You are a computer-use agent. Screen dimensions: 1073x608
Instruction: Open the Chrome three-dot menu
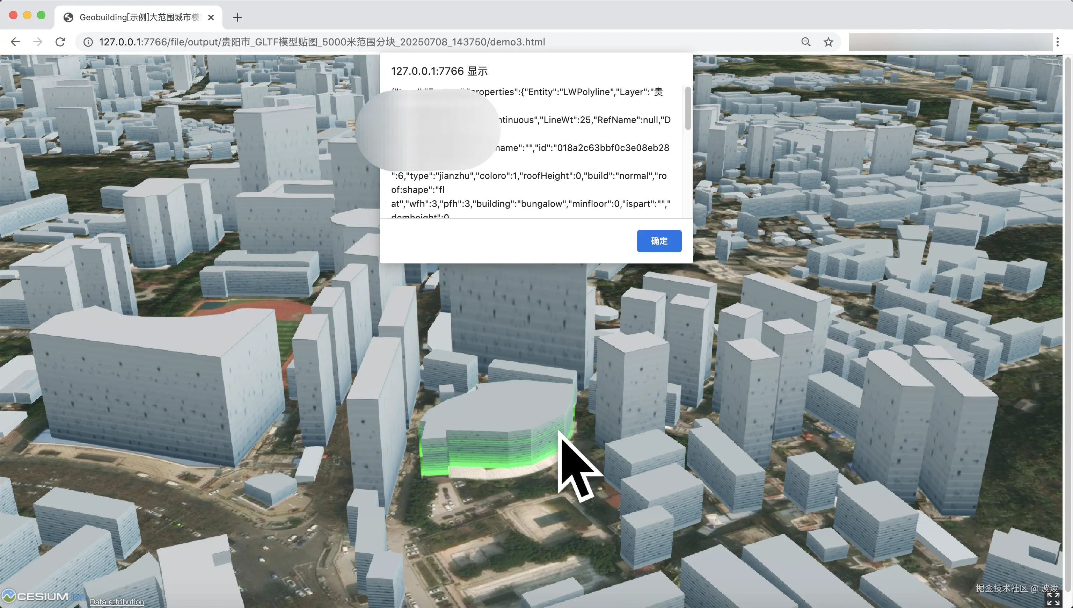(1057, 42)
